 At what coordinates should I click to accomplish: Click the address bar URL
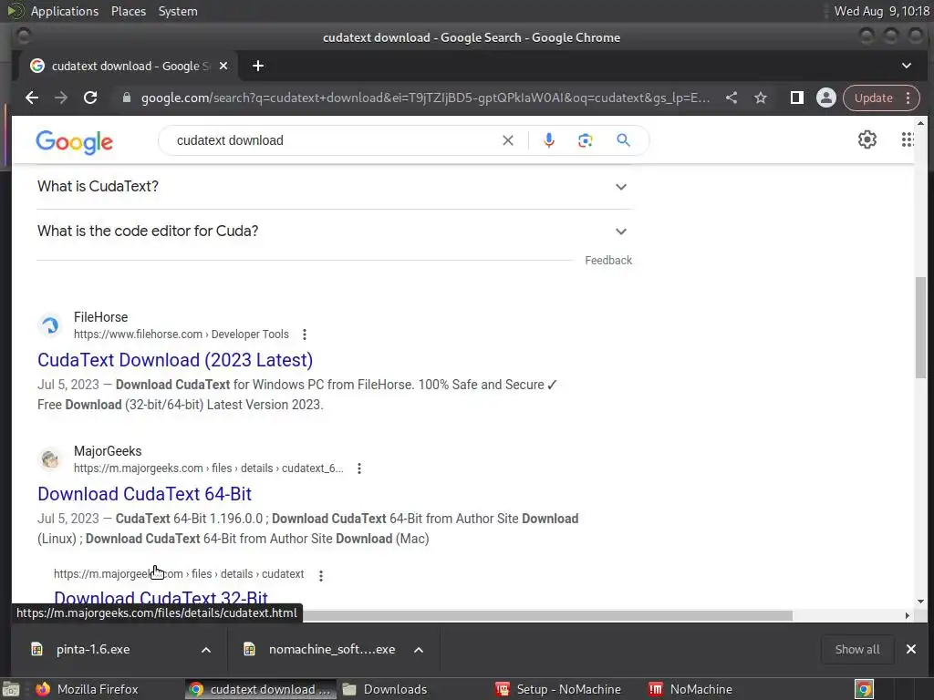pos(425,98)
